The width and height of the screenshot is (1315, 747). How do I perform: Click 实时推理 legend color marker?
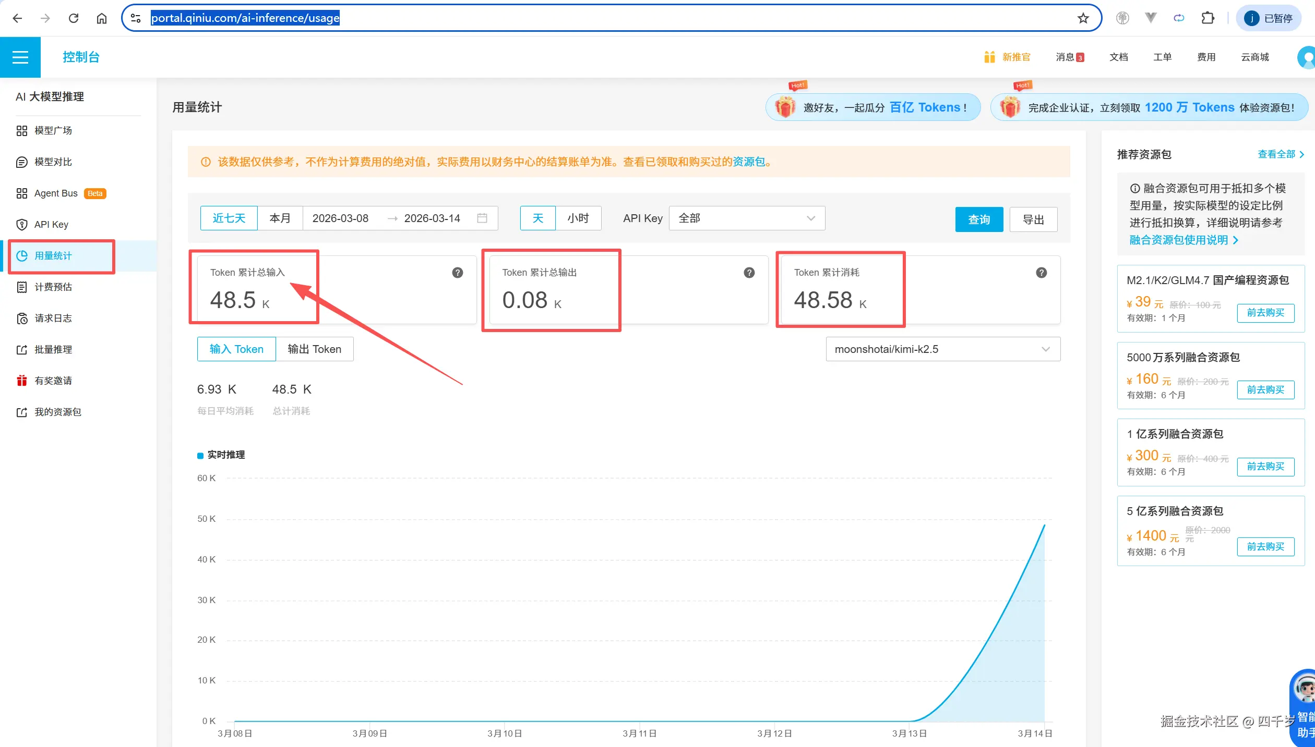click(200, 455)
